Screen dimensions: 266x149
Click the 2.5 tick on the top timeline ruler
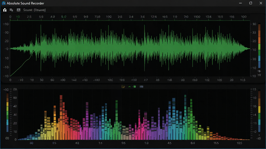click(x=29, y=17)
